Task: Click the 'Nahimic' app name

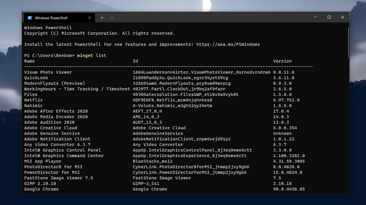Action: click(33, 106)
